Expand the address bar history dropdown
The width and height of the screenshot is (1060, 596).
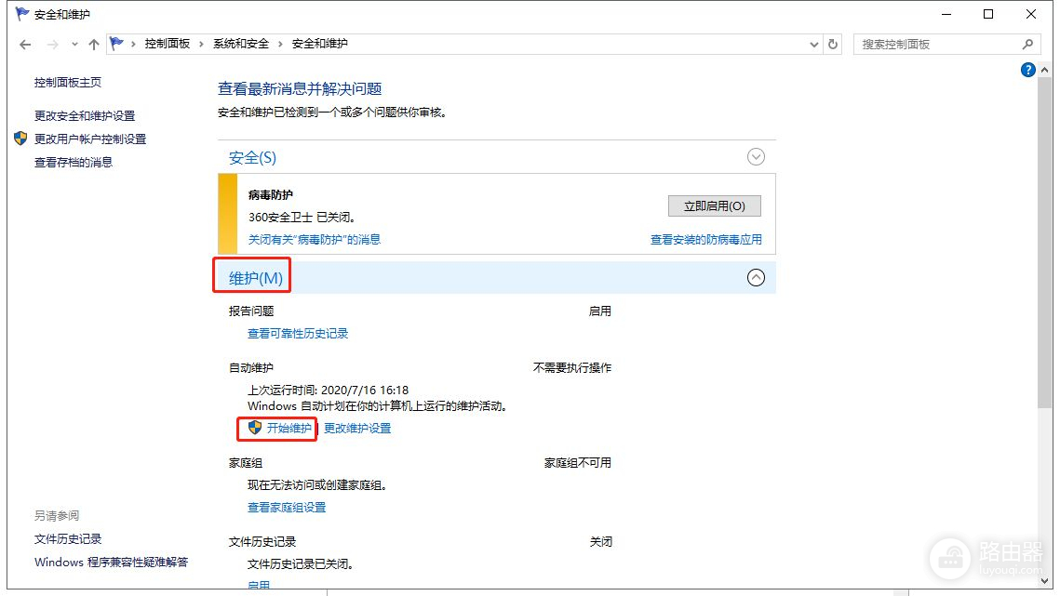(814, 45)
